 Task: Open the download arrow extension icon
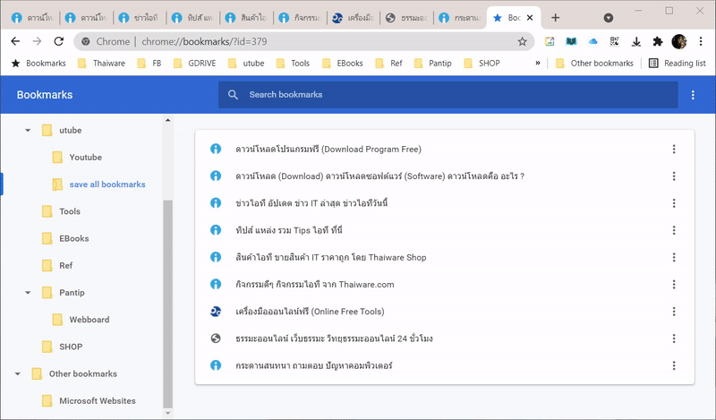tap(636, 41)
